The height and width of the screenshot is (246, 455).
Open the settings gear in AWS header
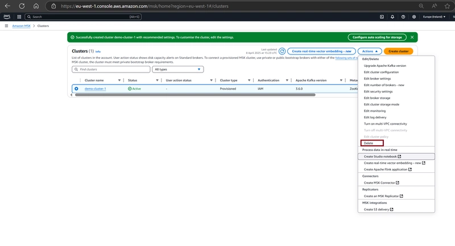point(414,17)
